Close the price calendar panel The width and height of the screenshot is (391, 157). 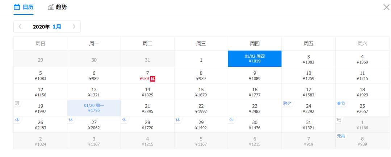[386, 7]
